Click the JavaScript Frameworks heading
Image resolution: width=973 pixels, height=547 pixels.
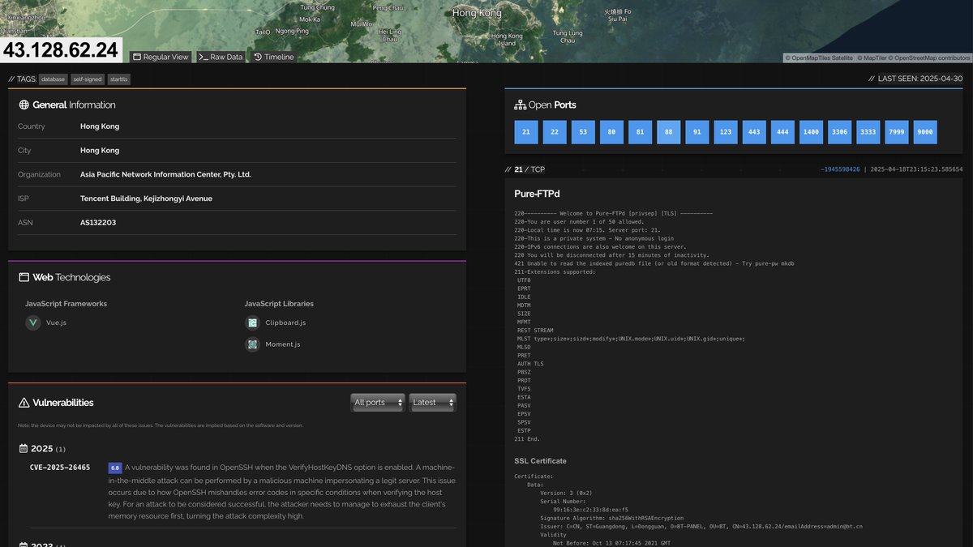point(66,304)
